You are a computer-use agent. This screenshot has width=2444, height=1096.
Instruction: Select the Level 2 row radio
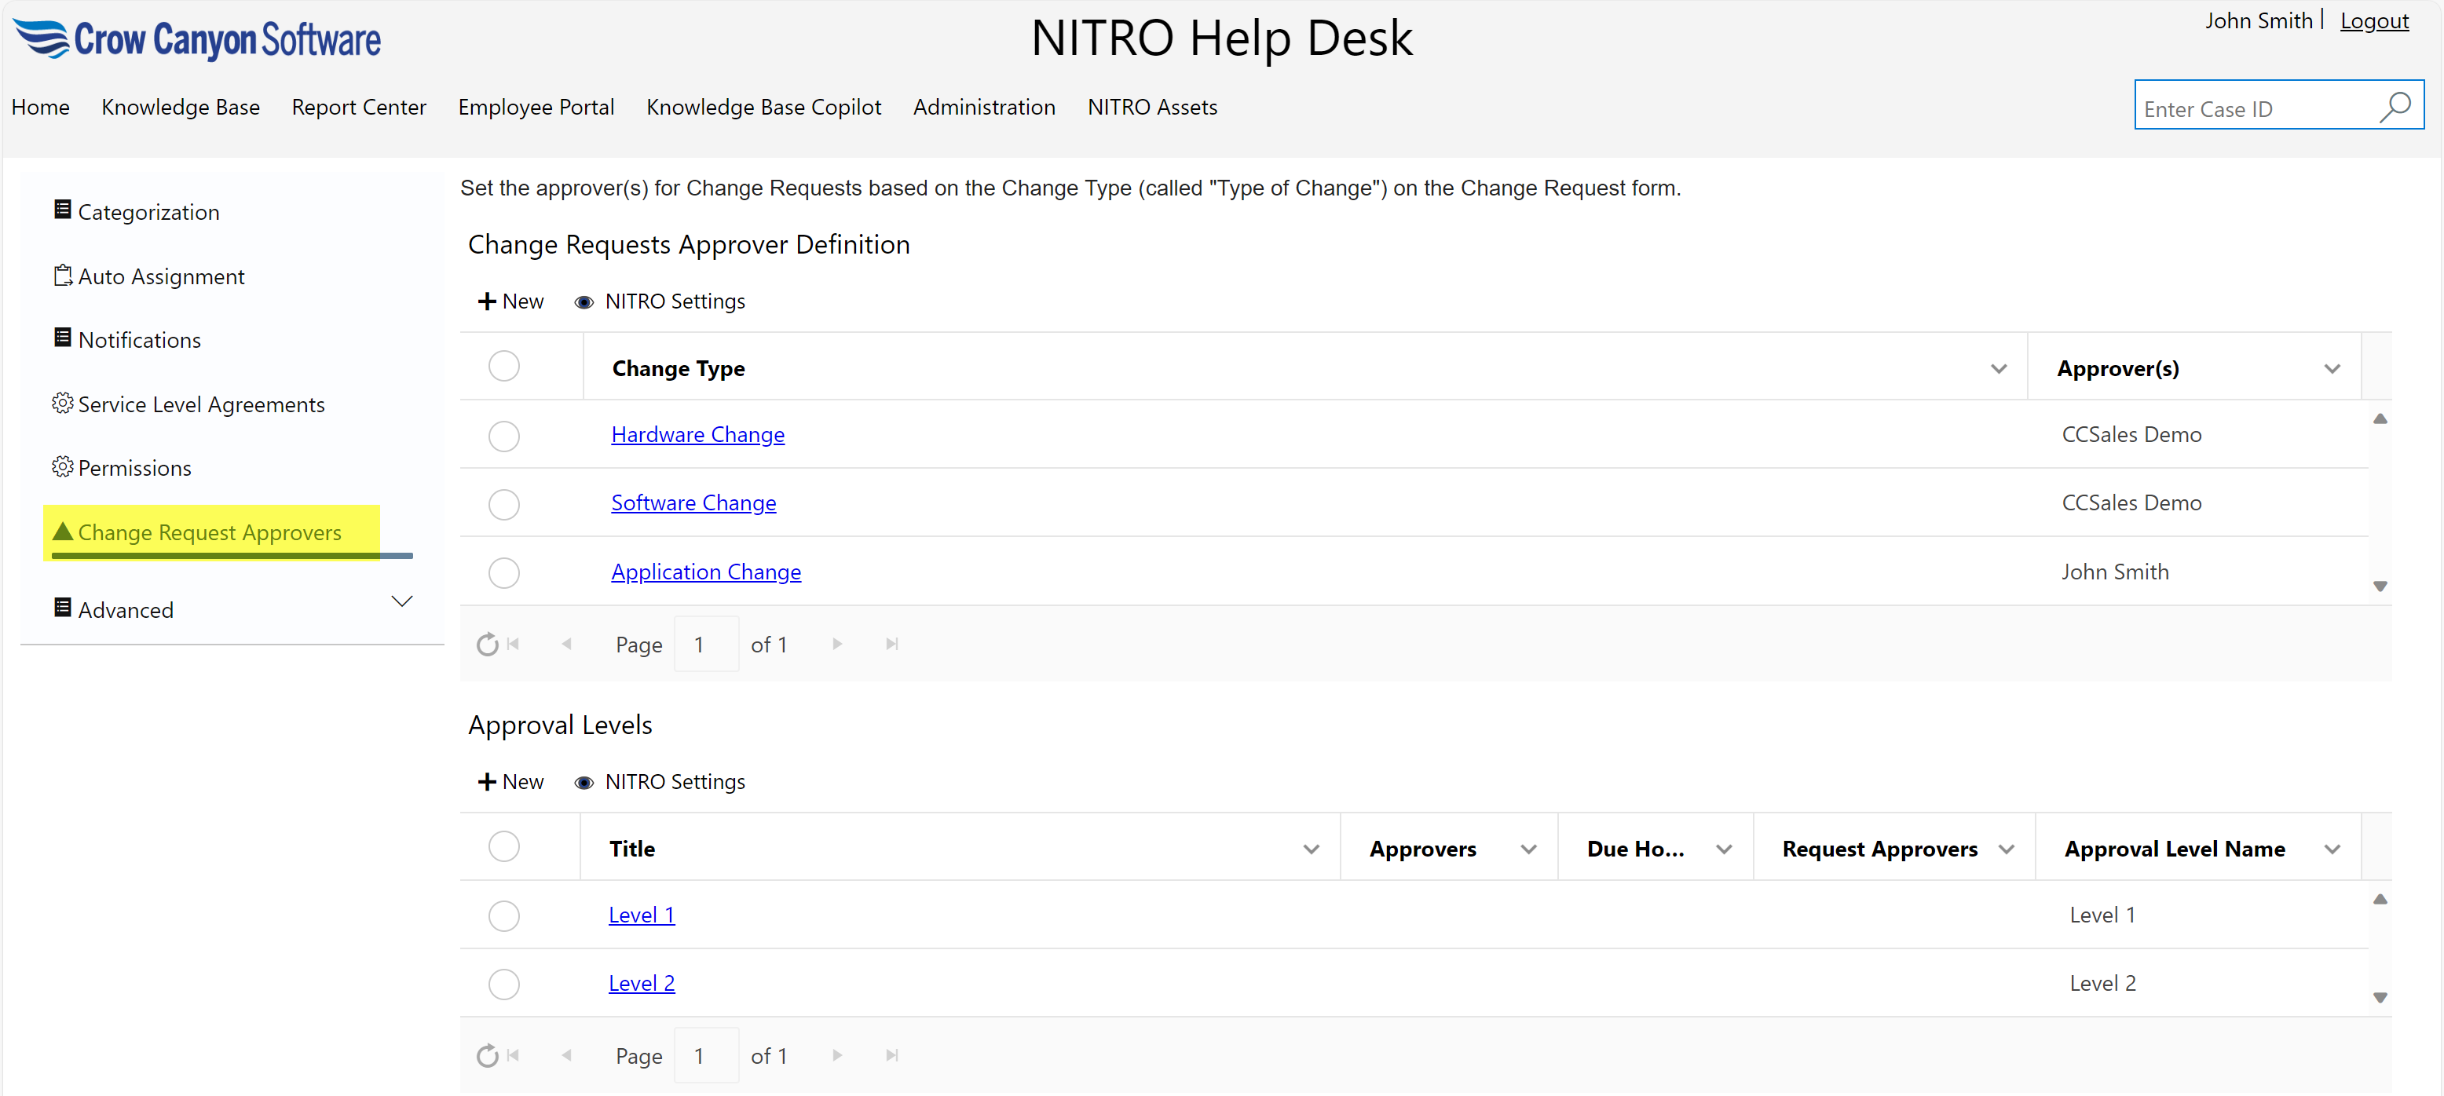point(503,985)
